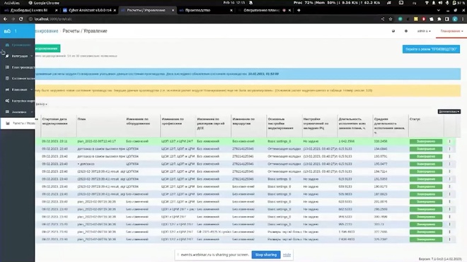The width and height of the screenshot is (467, 262).
Task: Click plan_2023-02-08T12:46:17 cell in first row
Action: [x=96, y=141]
